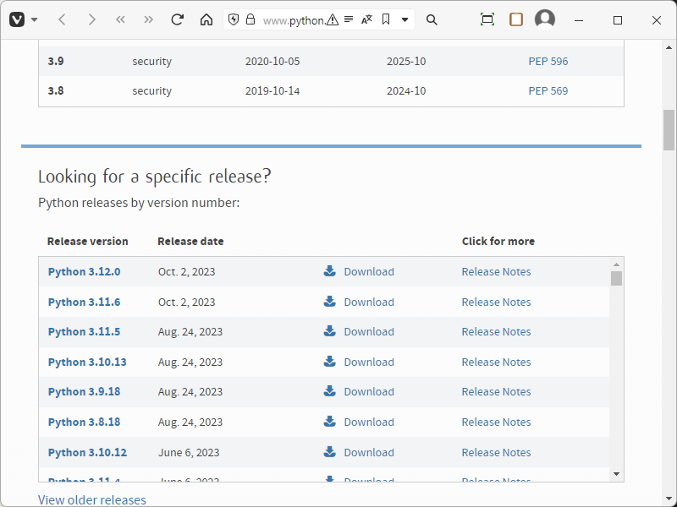Expand the Vivaldi menu dropdown arrow

(x=35, y=19)
